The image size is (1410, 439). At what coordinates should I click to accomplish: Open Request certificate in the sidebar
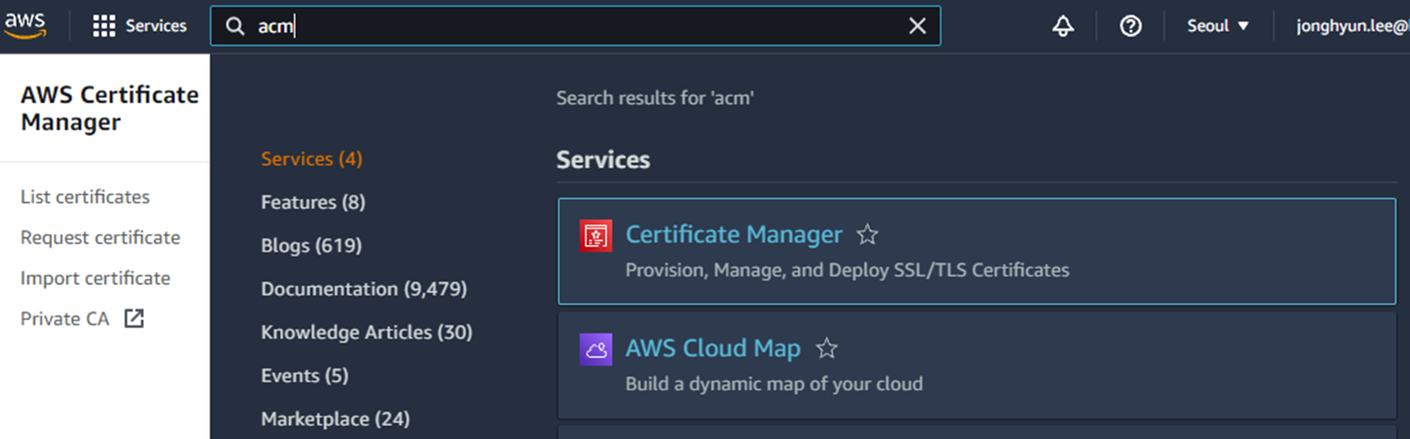coord(101,237)
